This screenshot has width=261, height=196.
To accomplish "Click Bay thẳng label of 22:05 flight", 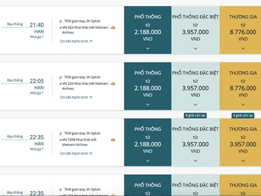I will (x=15, y=80).
